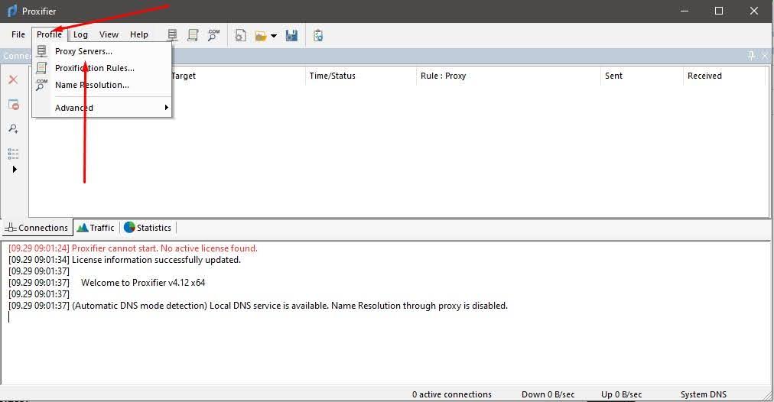Maximize the Proxifier window
Viewport: 774px width, 402px height.
[719, 11]
